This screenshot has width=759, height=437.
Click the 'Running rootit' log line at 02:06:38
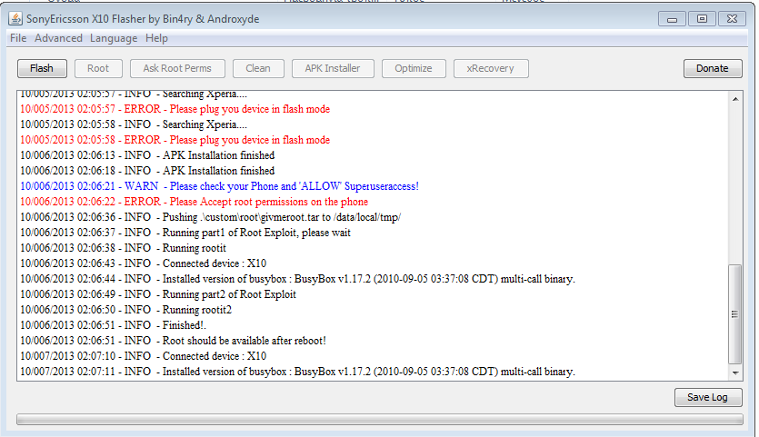(x=123, y=248)
